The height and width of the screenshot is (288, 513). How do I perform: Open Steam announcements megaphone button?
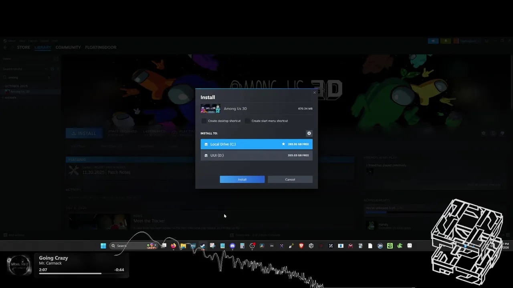click(433, 41)
